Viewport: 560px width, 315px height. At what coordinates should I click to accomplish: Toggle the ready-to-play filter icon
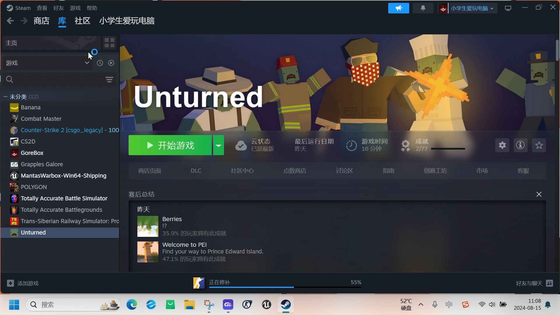[x=111, y=63]
